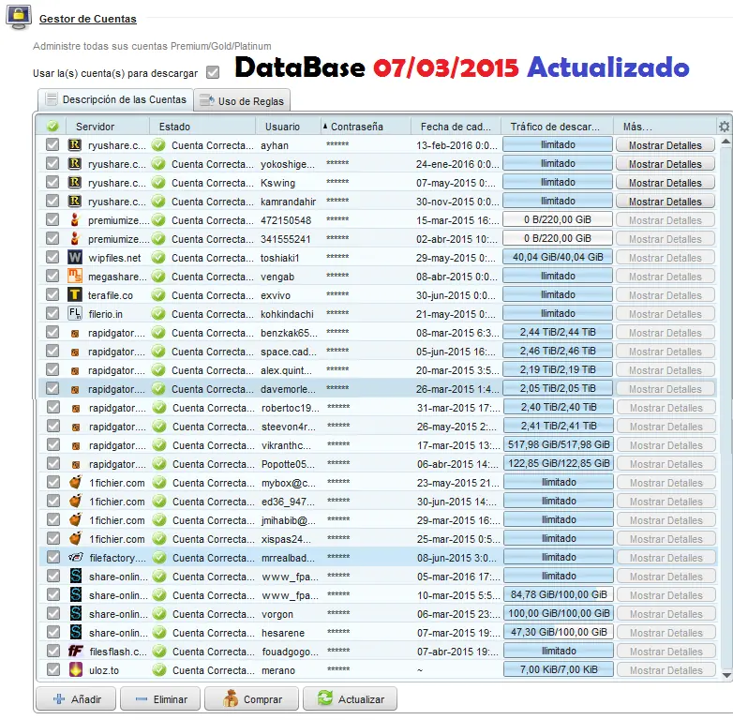Click the Actualizar button
The width and height of the screenshot is (733, 720).
(351, 699)
